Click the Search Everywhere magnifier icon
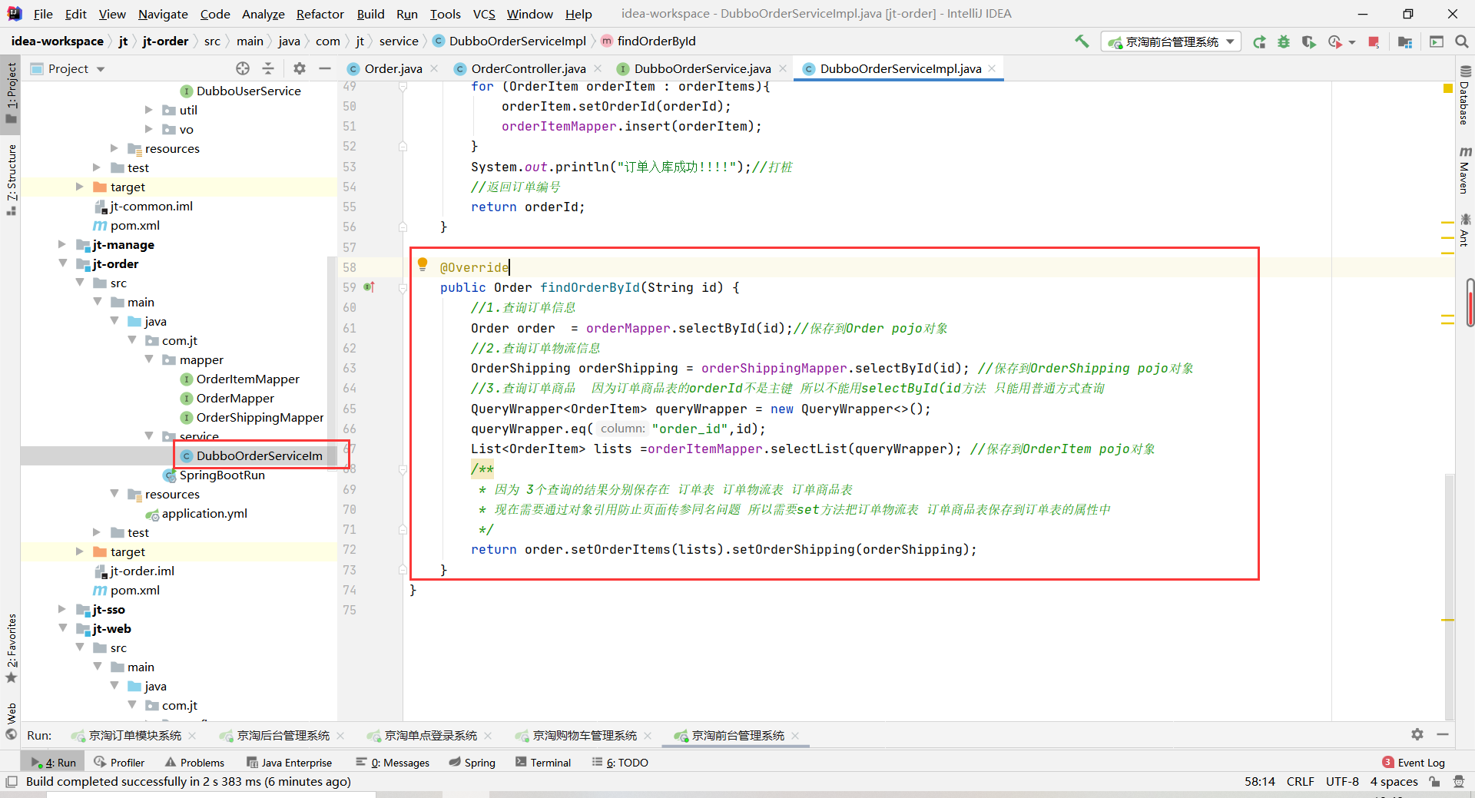1475x798 pixels. tap(1462, 41)
